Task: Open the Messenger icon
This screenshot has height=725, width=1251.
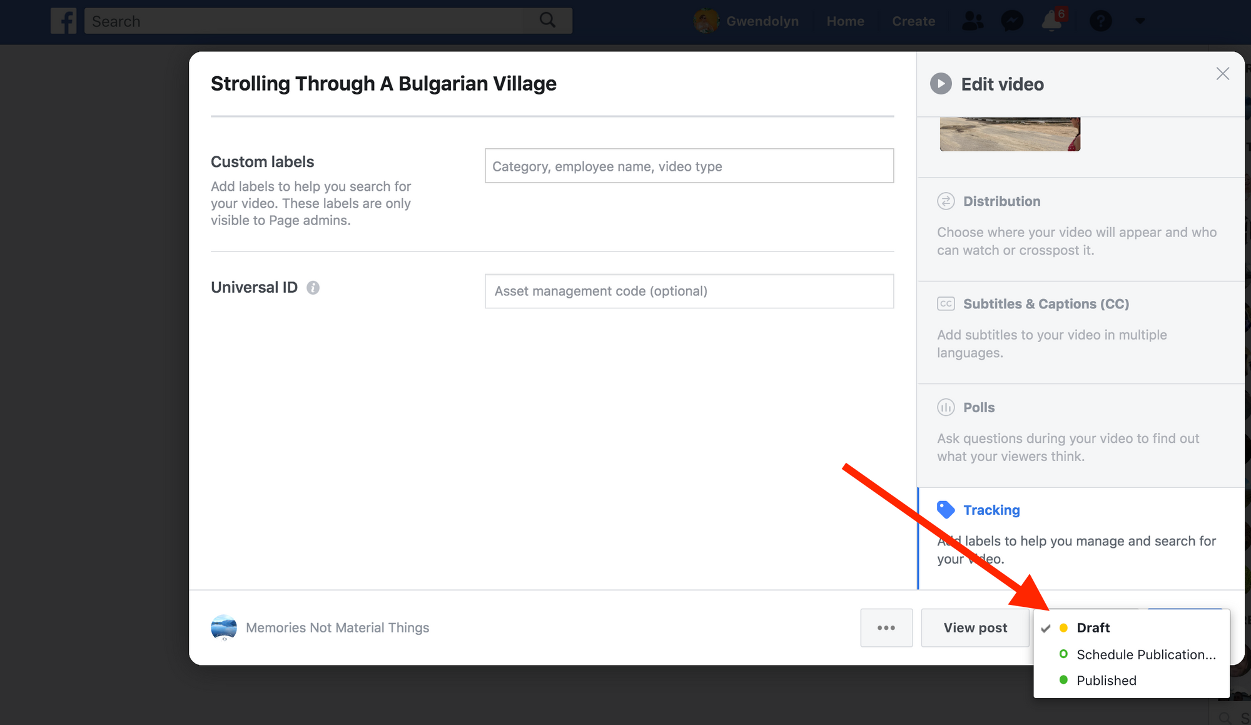Action: point(1011,21)
